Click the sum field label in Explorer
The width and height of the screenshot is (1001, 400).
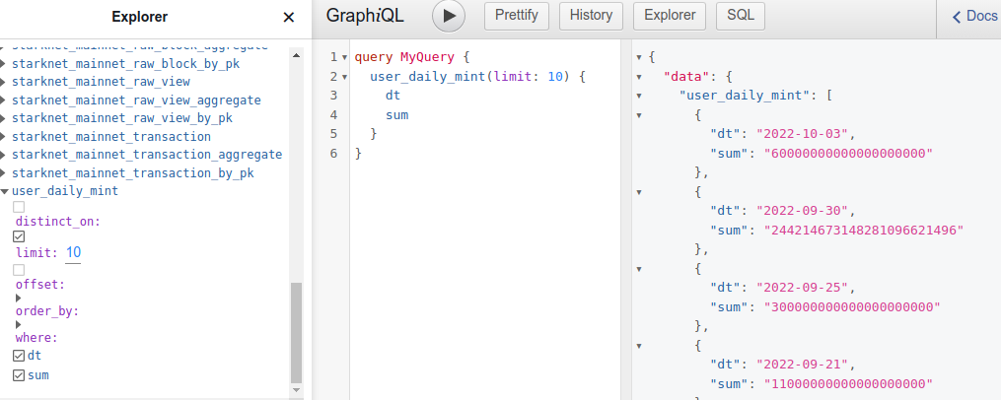(38, 375)
